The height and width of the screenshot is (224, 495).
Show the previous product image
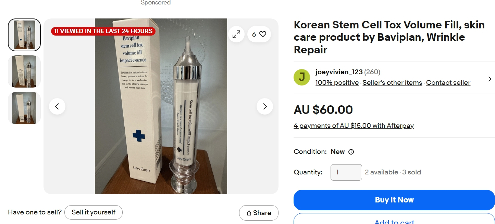click(x=57, y=106)
